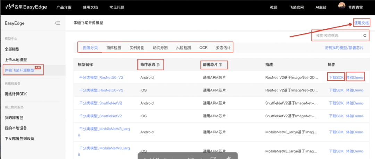
Task: Go to AI主站 in the top bar
Action: (320, 7)
